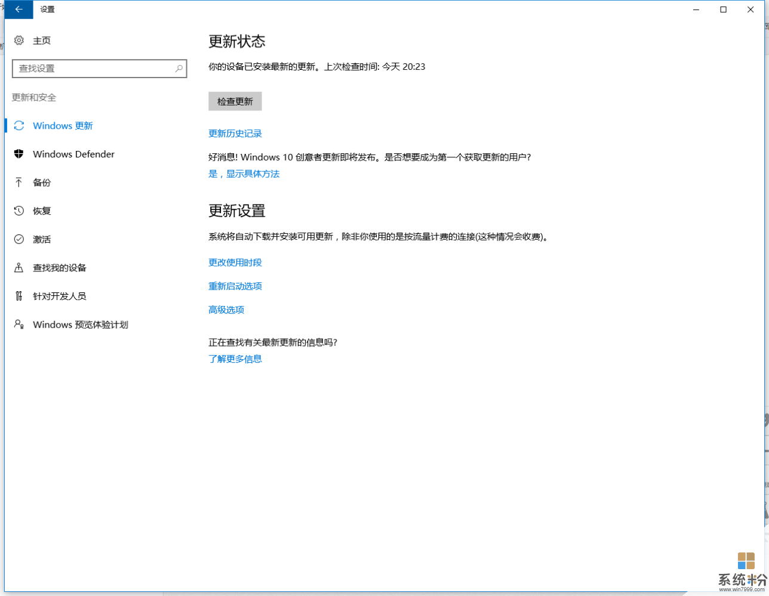Click text 正在查找有关最新更新的信息吗?

click(273, 342)
